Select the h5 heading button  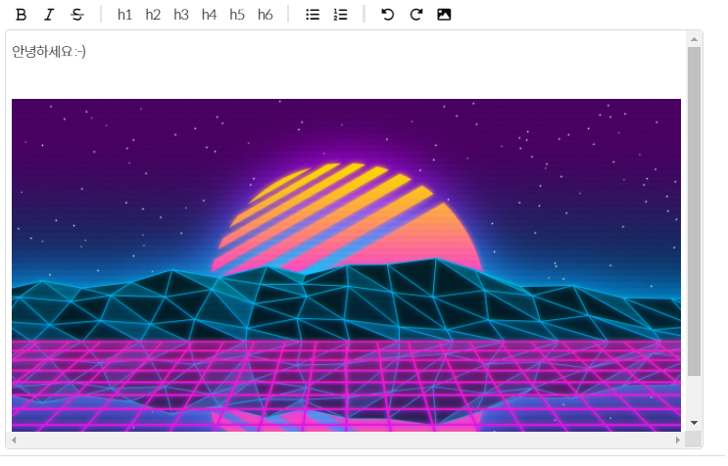(x=237, y=15)
